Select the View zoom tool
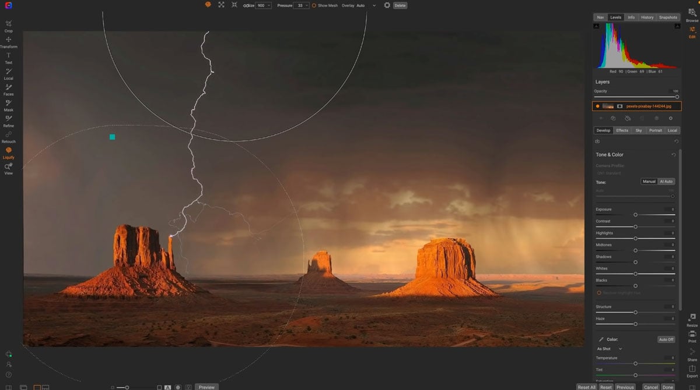700x390 pixels. pyautogui.click(x=9, y=168)
